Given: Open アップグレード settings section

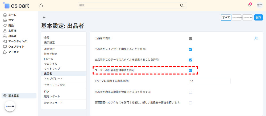Looking at the screenshot, I should click(53, 78).
